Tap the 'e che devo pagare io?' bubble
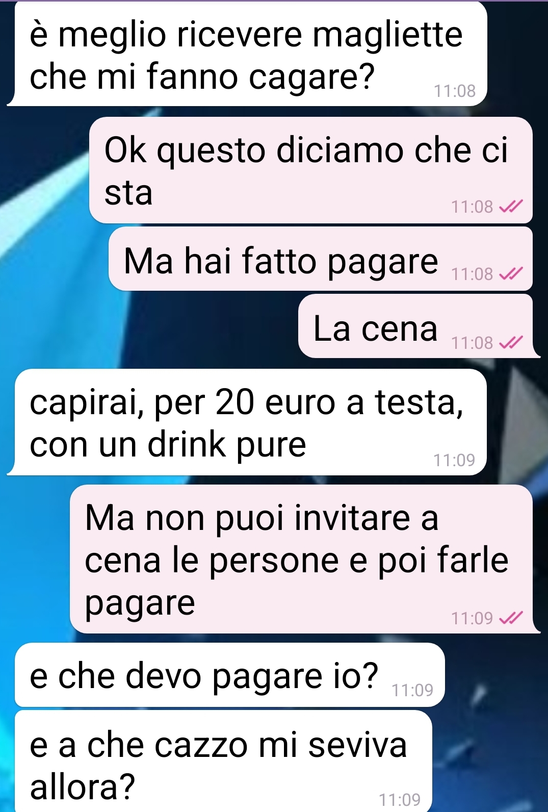This screenshot has height=812, width=548. coord(230,675)
